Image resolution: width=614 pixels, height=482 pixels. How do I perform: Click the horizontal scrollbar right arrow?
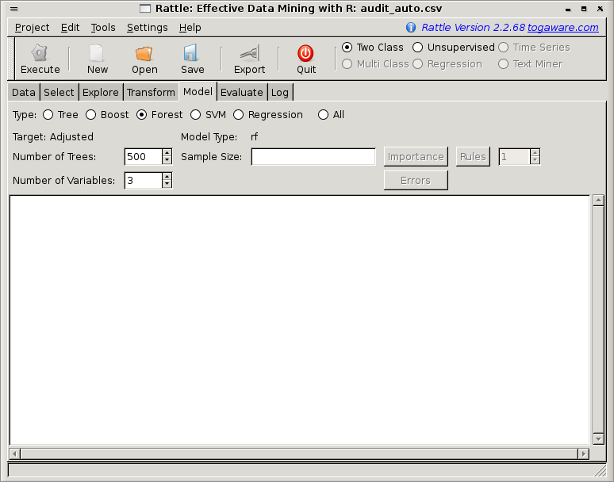(583, 453)
